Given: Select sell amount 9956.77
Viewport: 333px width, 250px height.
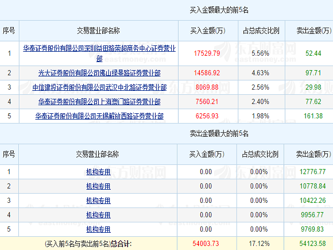Looking at the screenshot, I should tap(312, 215).
